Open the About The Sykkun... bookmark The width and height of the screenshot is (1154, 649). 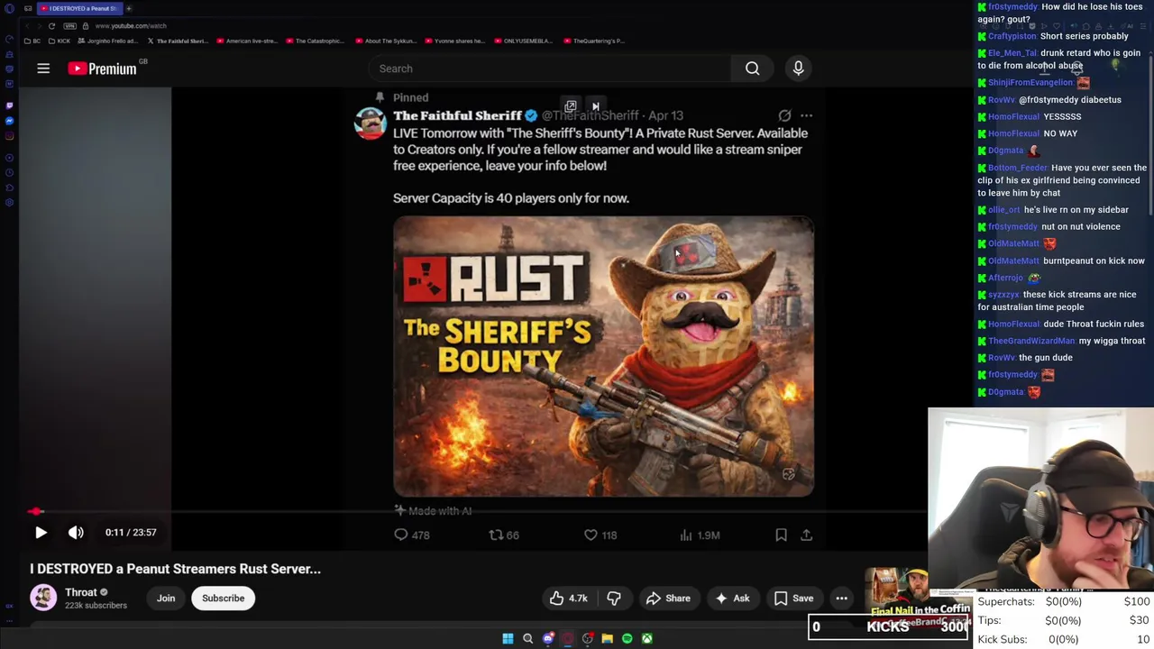[385, 41]
